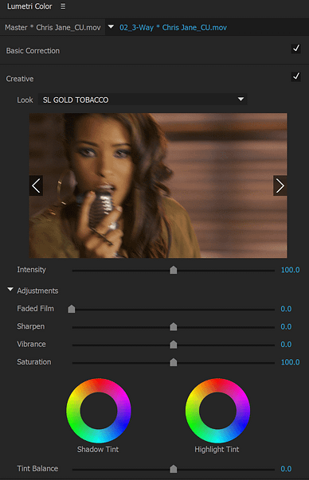This screenshot has width=309, height=480.
Task: Click the Tint Balance slider handle
Action: pos(174,468)
